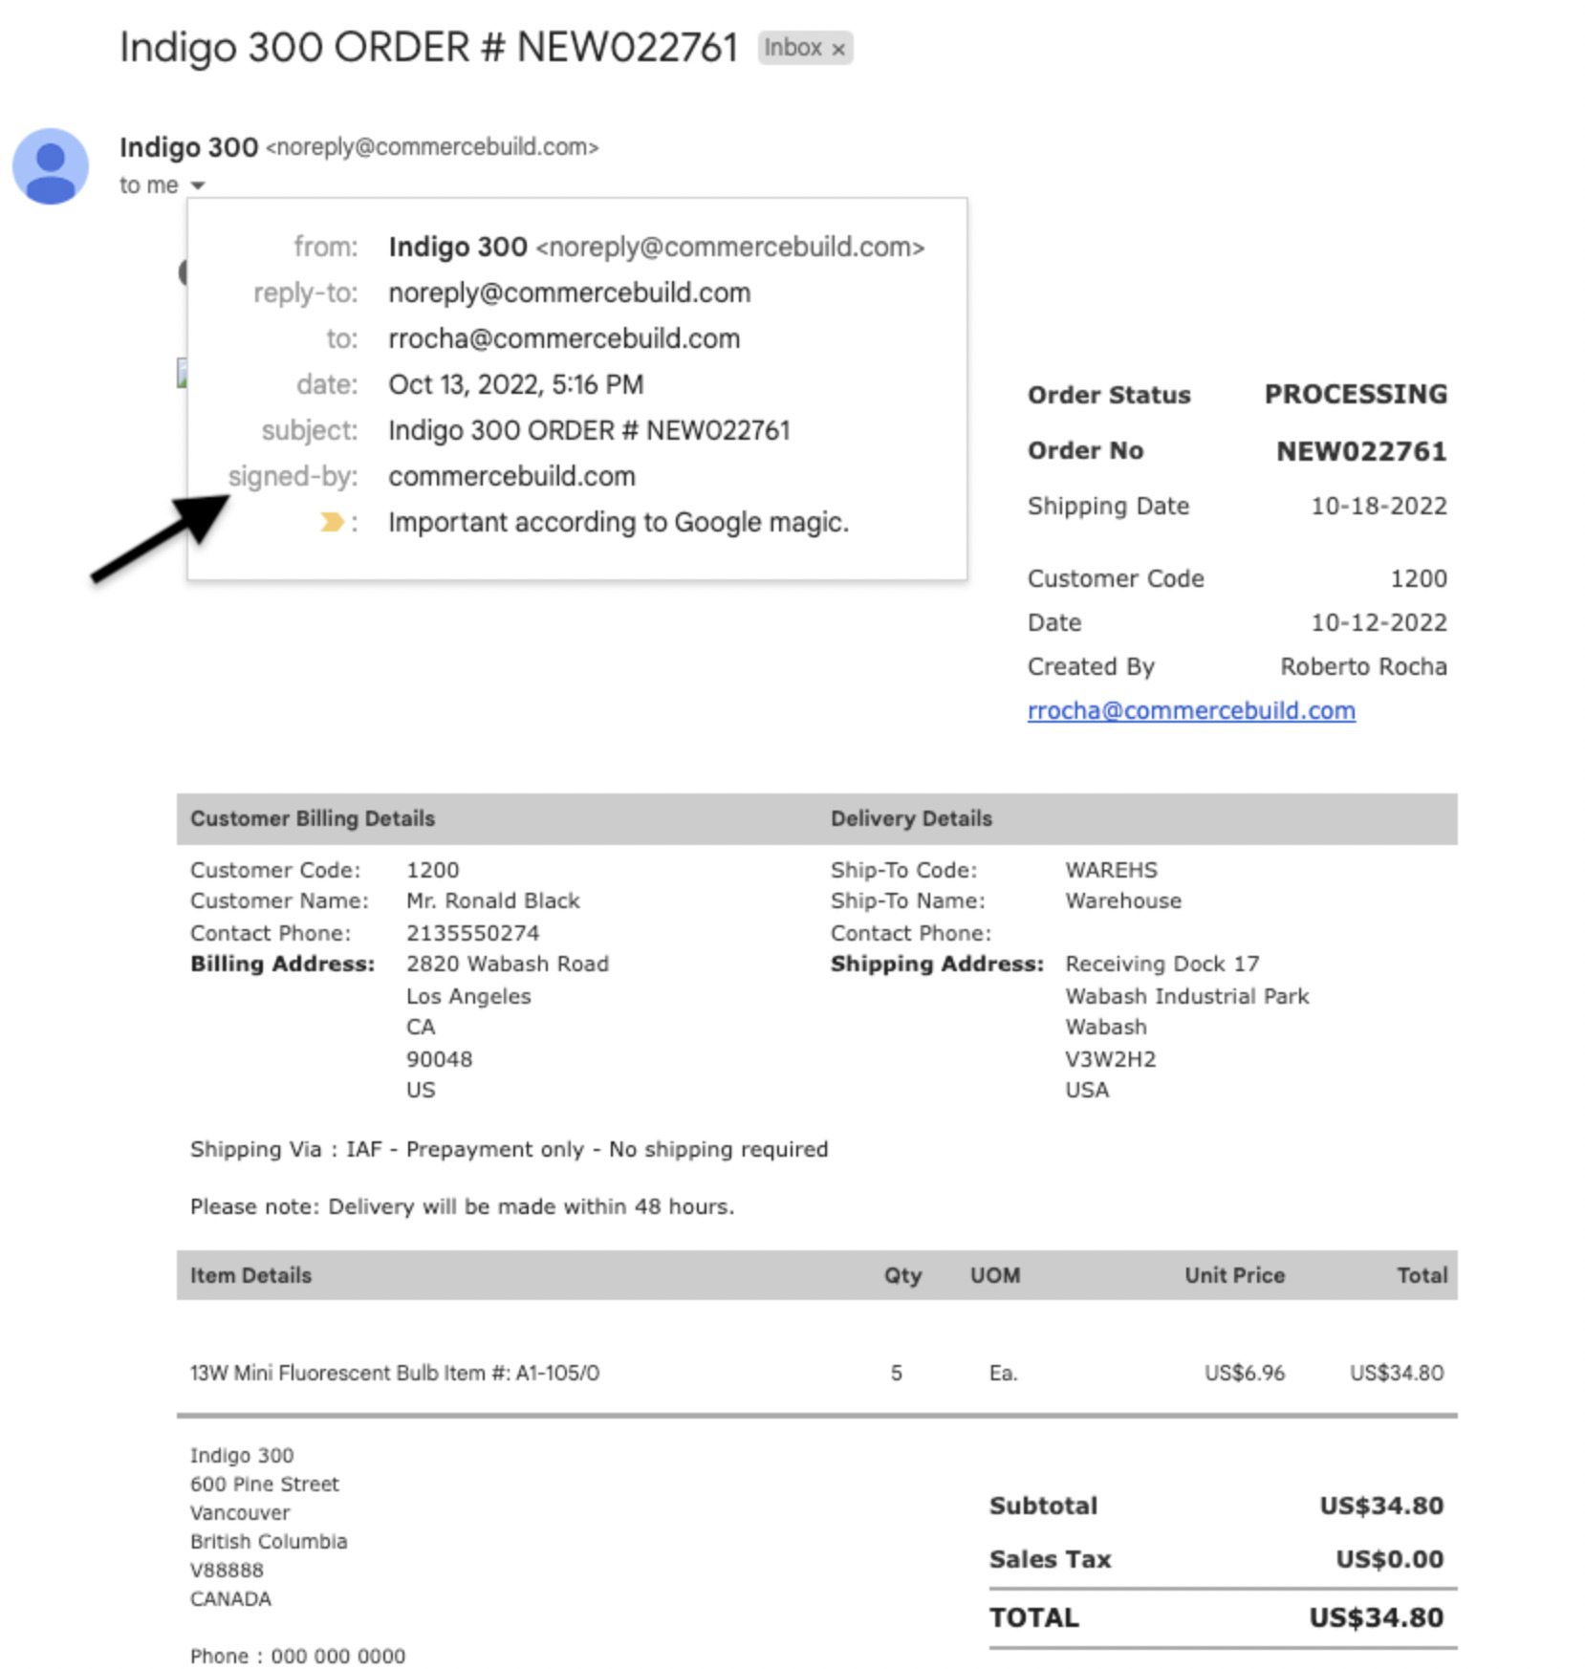
Task: Click the PROCESSING order status value
Action: point(1356,394)
